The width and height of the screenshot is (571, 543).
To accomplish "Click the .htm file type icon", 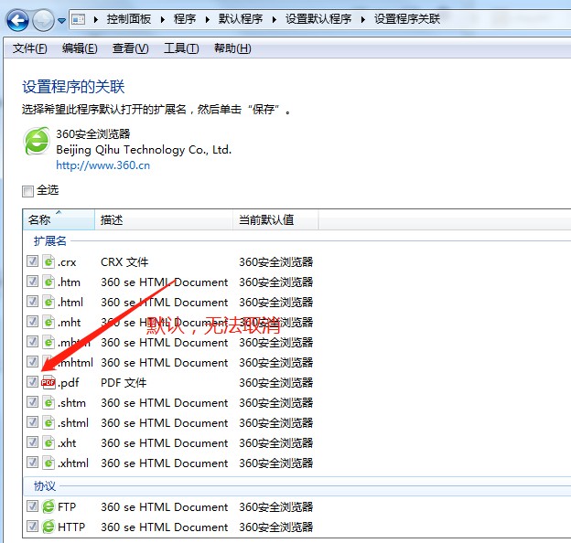I will [x=48, y=282].
